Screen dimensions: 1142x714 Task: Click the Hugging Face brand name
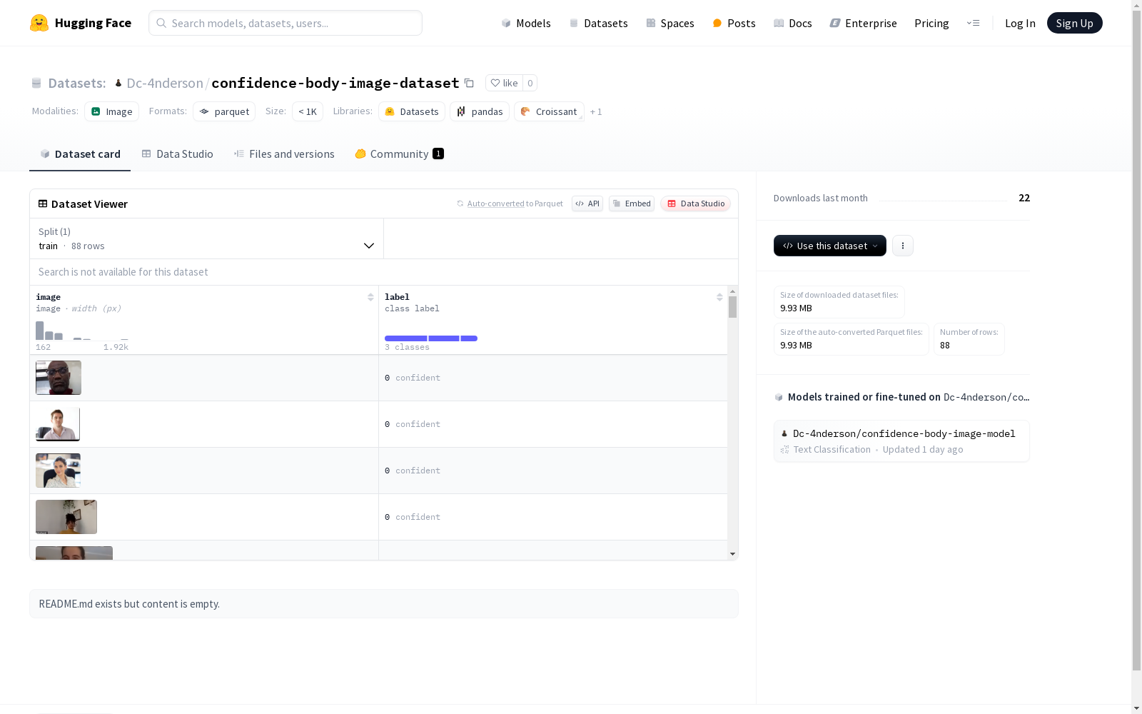(93, 23)
